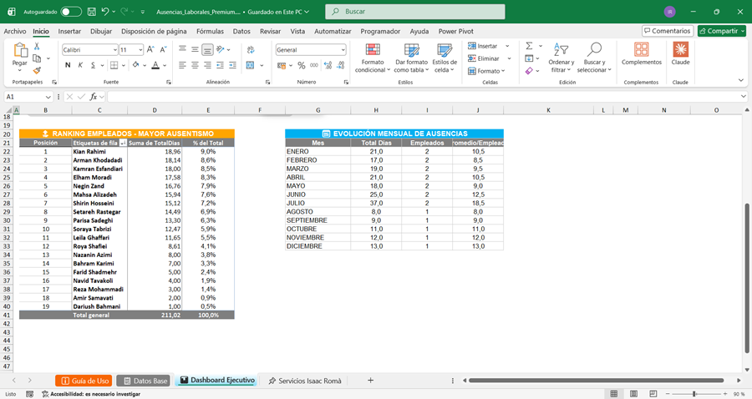
Task: Expand the Calibri font name dropdown
Action: point(115,50)
